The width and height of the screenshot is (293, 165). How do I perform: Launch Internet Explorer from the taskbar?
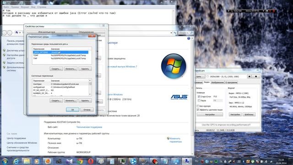pyautogui.click(x=16, y=161)
